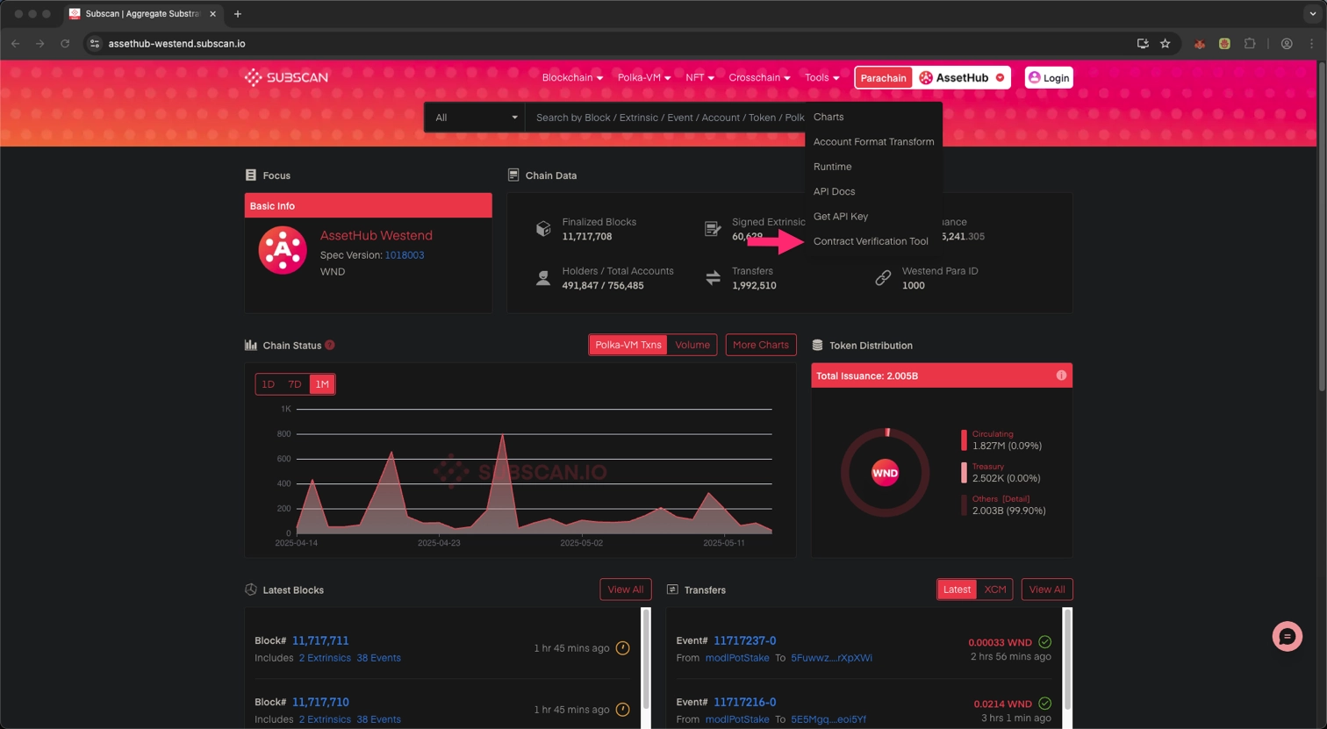
Task: Select Charts from Tools menu
Action: (x=828, y=117)
